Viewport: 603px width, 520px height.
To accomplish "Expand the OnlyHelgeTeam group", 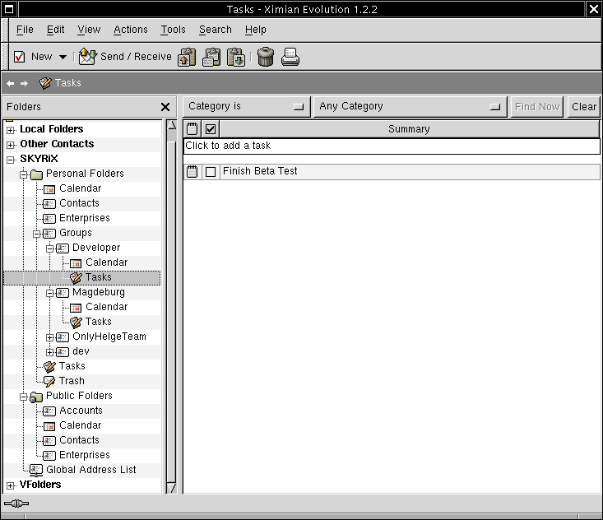I will click(x=50, y=337).
